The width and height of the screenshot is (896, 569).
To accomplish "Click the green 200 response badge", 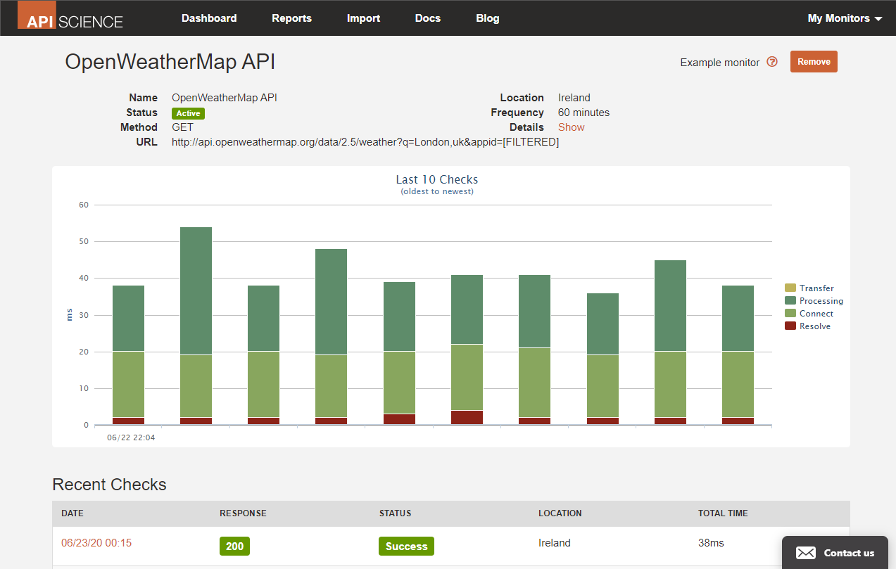I will (234, 546).
